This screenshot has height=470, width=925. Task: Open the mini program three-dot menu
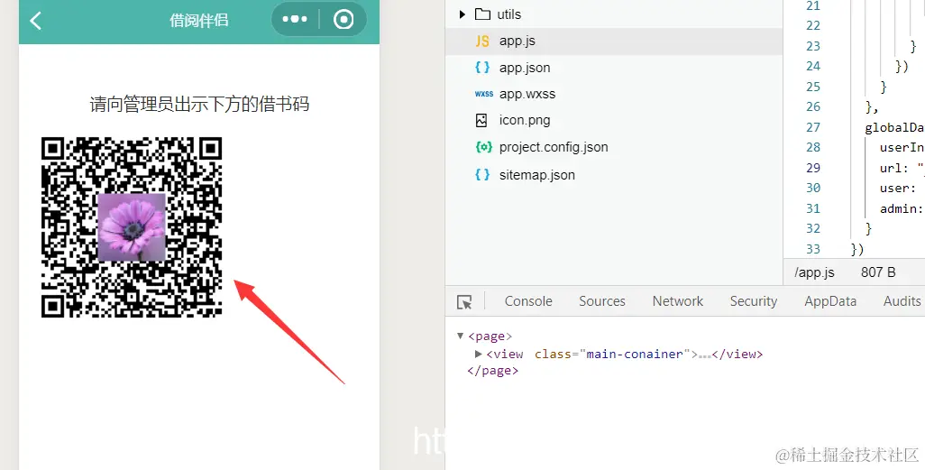click(295, 20)
